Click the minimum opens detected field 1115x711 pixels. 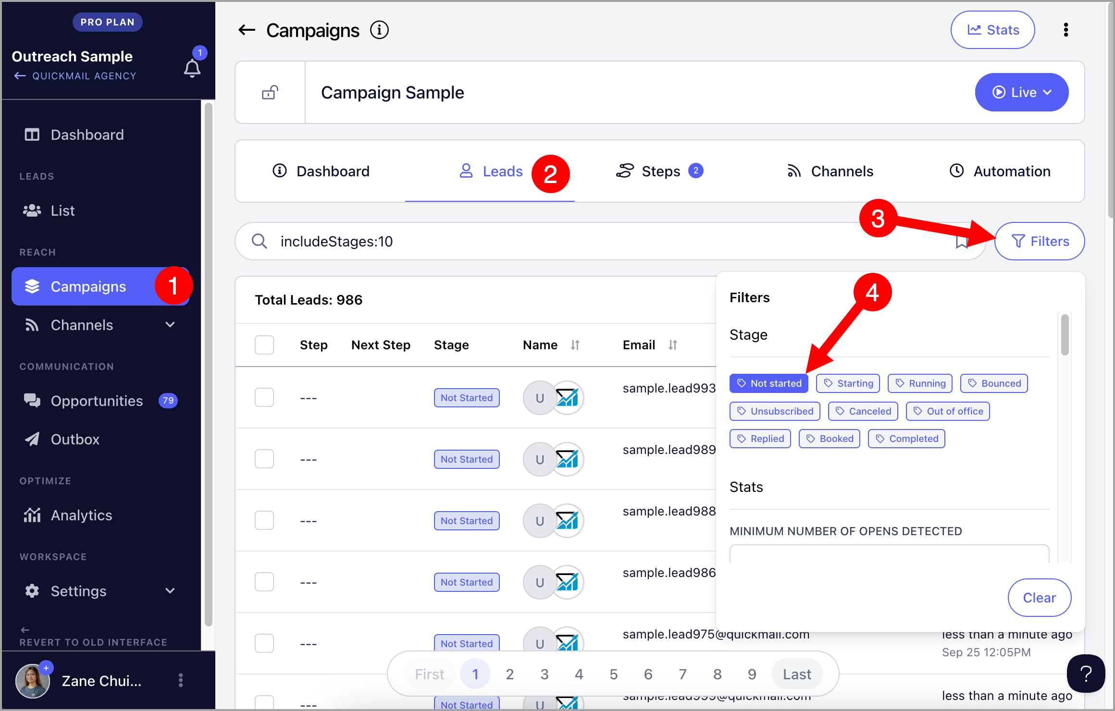(x=889, y=554)
